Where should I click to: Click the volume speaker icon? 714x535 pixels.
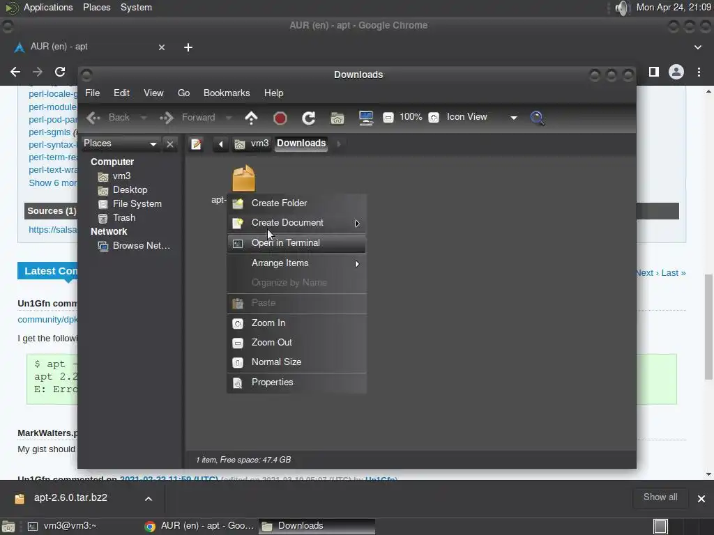click(622, 8)
